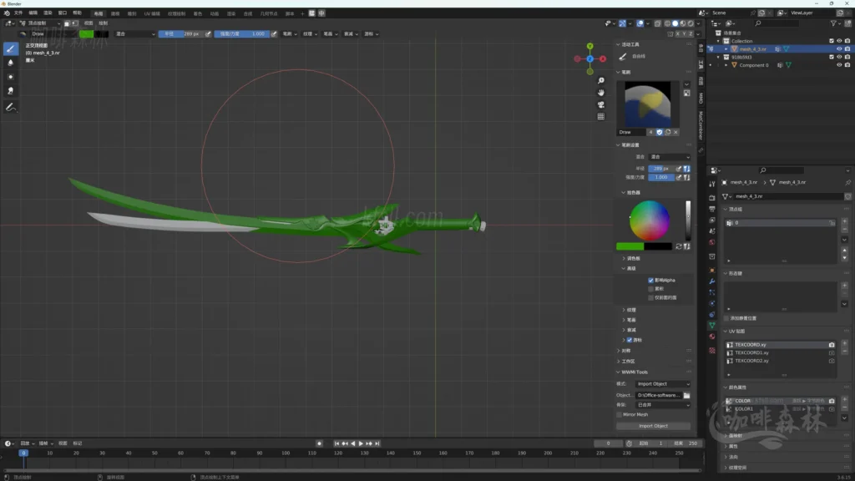Switch to the UV 编辑 workspace tab
The width and height of the screenshot is (855, 481).
pos(153,13)
